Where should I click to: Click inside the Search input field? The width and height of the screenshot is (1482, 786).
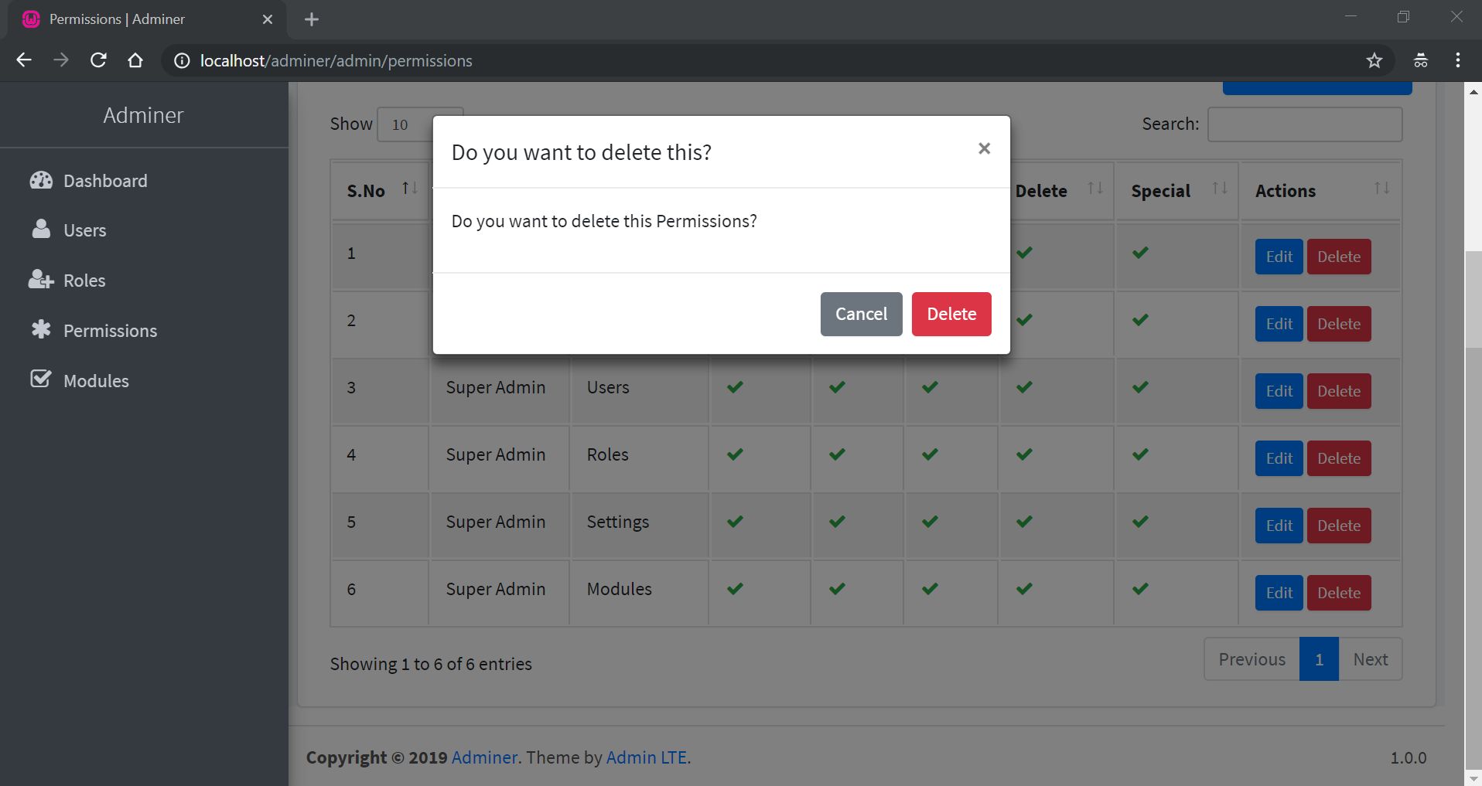click(1304, 124)
